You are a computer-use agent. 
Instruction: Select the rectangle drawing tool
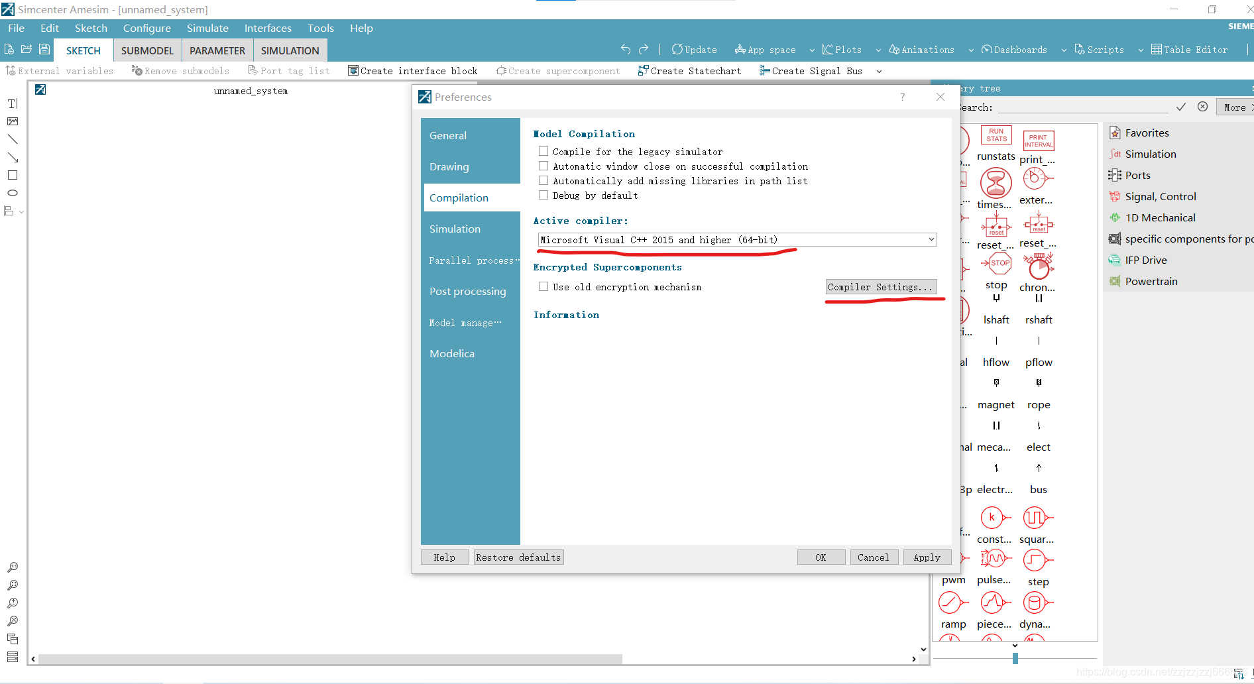(13, 175)
